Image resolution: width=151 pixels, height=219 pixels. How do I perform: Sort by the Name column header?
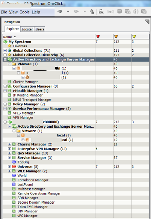tap(49, 37)
